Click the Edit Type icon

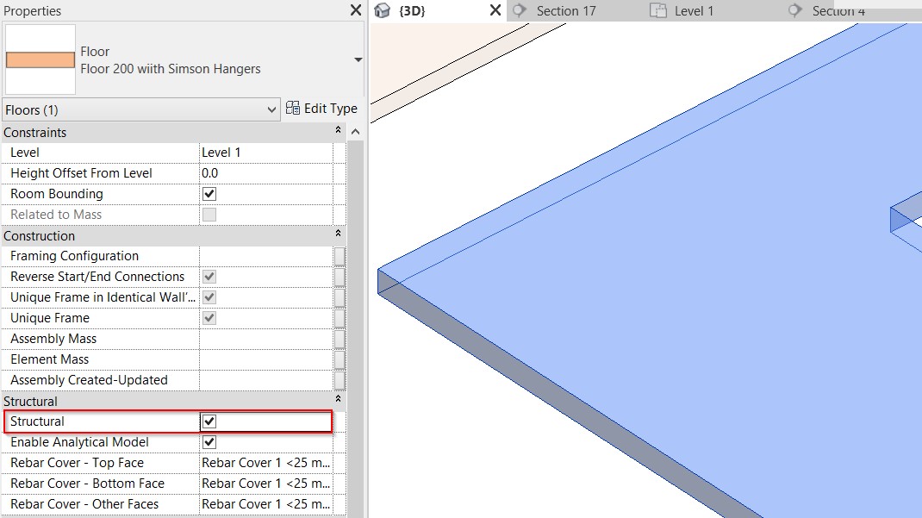(x=293, y=109)
